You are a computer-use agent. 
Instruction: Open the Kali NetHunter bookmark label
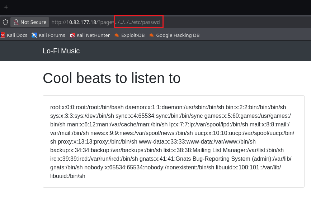click(93, 35)
